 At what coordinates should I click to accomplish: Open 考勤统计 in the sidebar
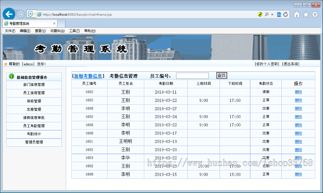point(34,134)
